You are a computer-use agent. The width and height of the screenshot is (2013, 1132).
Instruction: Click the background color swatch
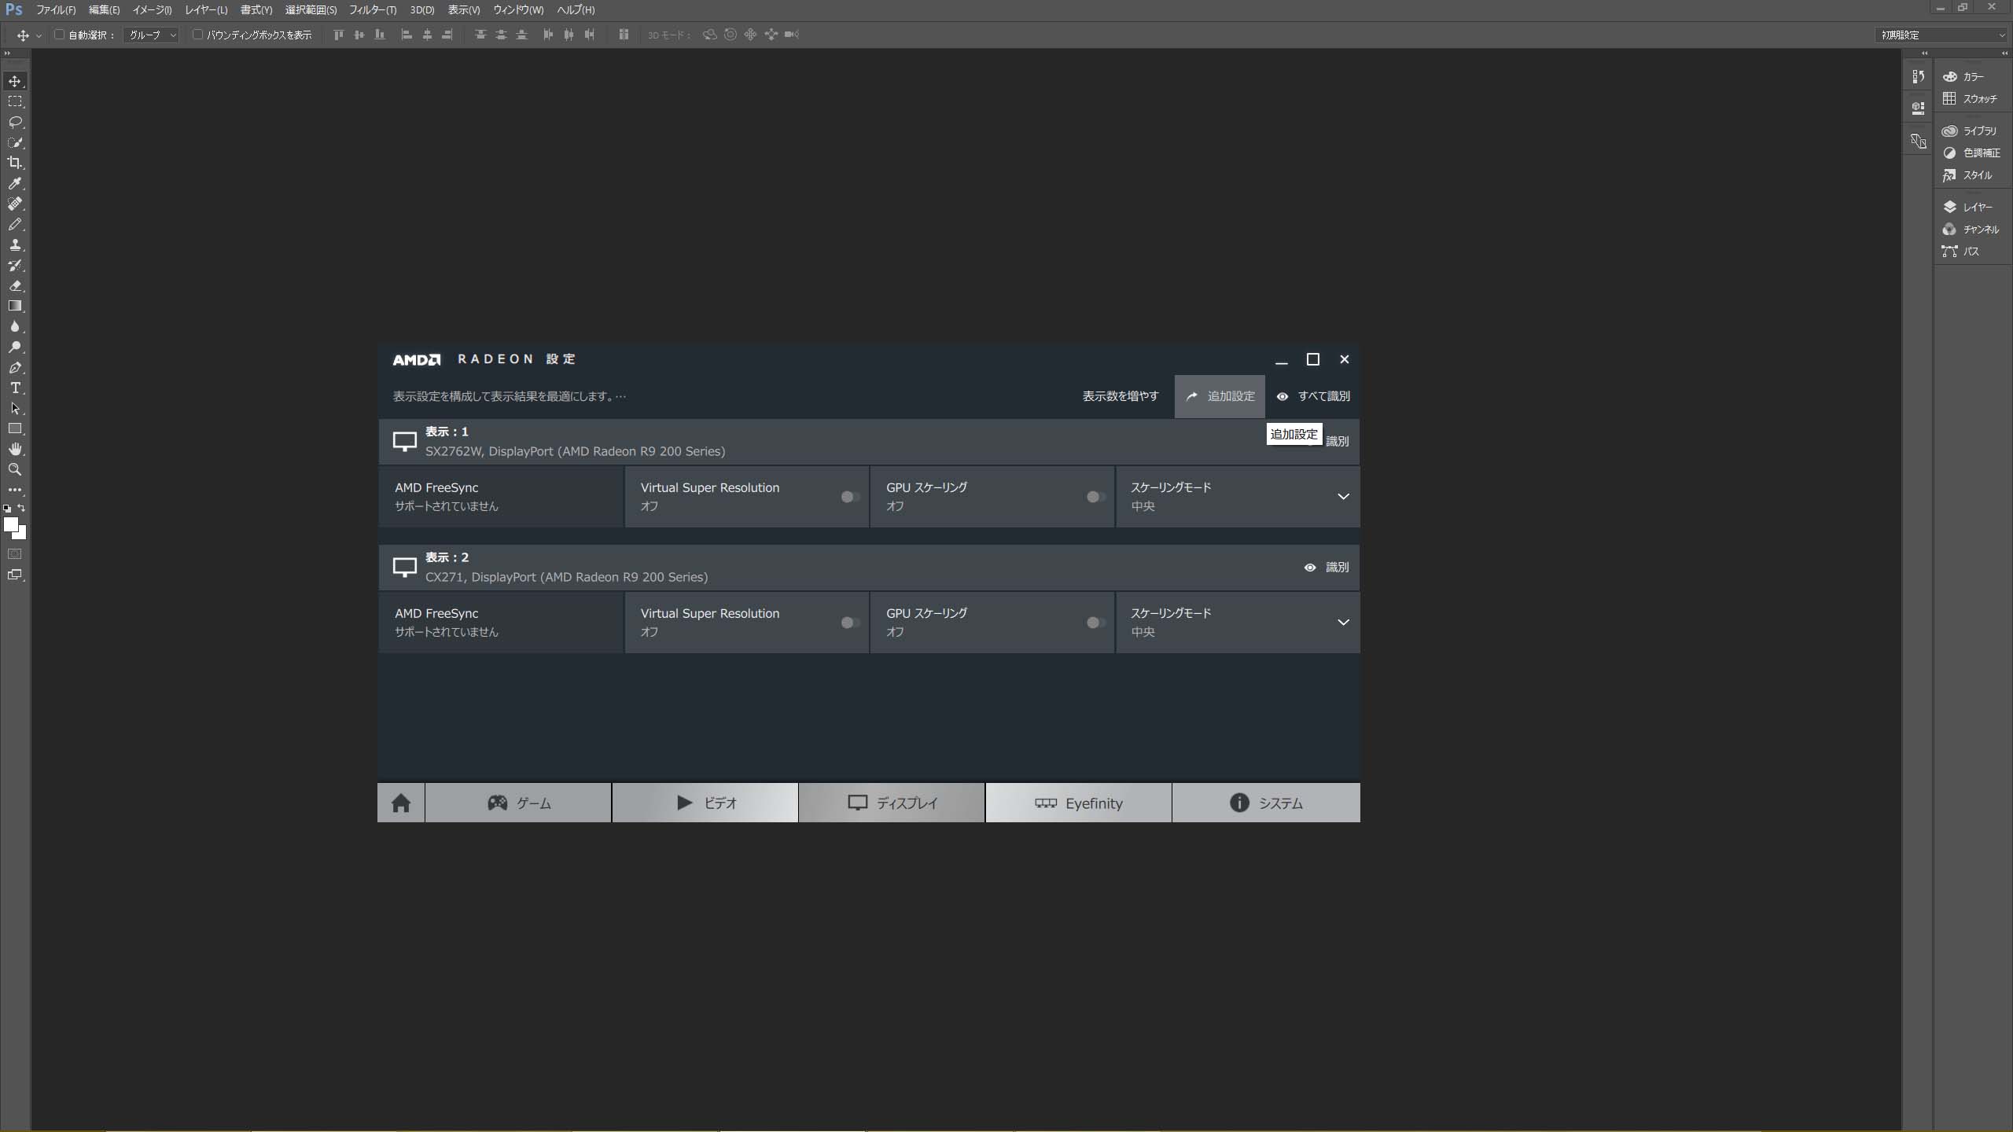[x=22, y=535]
